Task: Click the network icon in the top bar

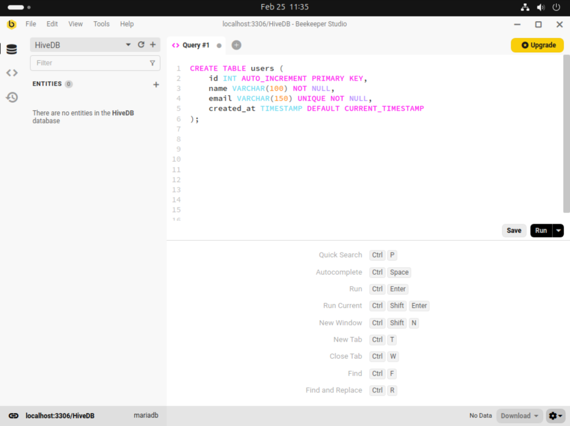Action: [x=525, y=7]
